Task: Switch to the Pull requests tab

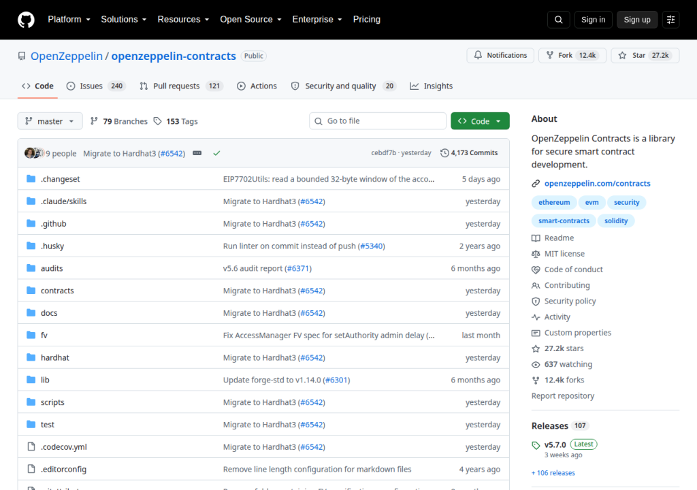Action: tap(181, 86)
